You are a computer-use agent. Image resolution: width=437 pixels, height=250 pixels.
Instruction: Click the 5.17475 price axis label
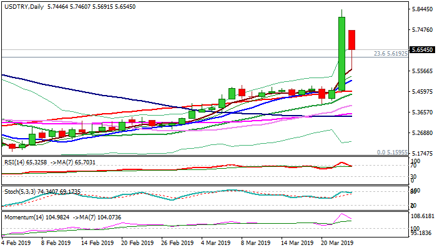422,153
